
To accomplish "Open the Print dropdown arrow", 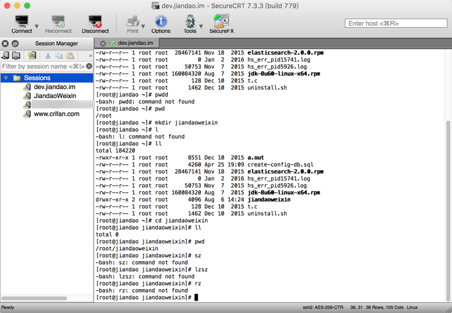I will [x=143, y=26].
